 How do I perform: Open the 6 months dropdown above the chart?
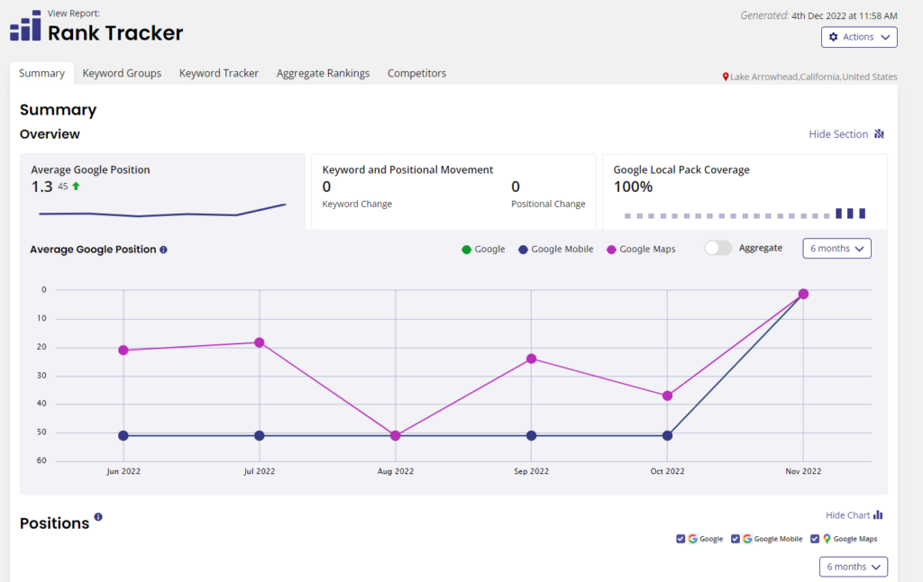click(x=836, y=249)
